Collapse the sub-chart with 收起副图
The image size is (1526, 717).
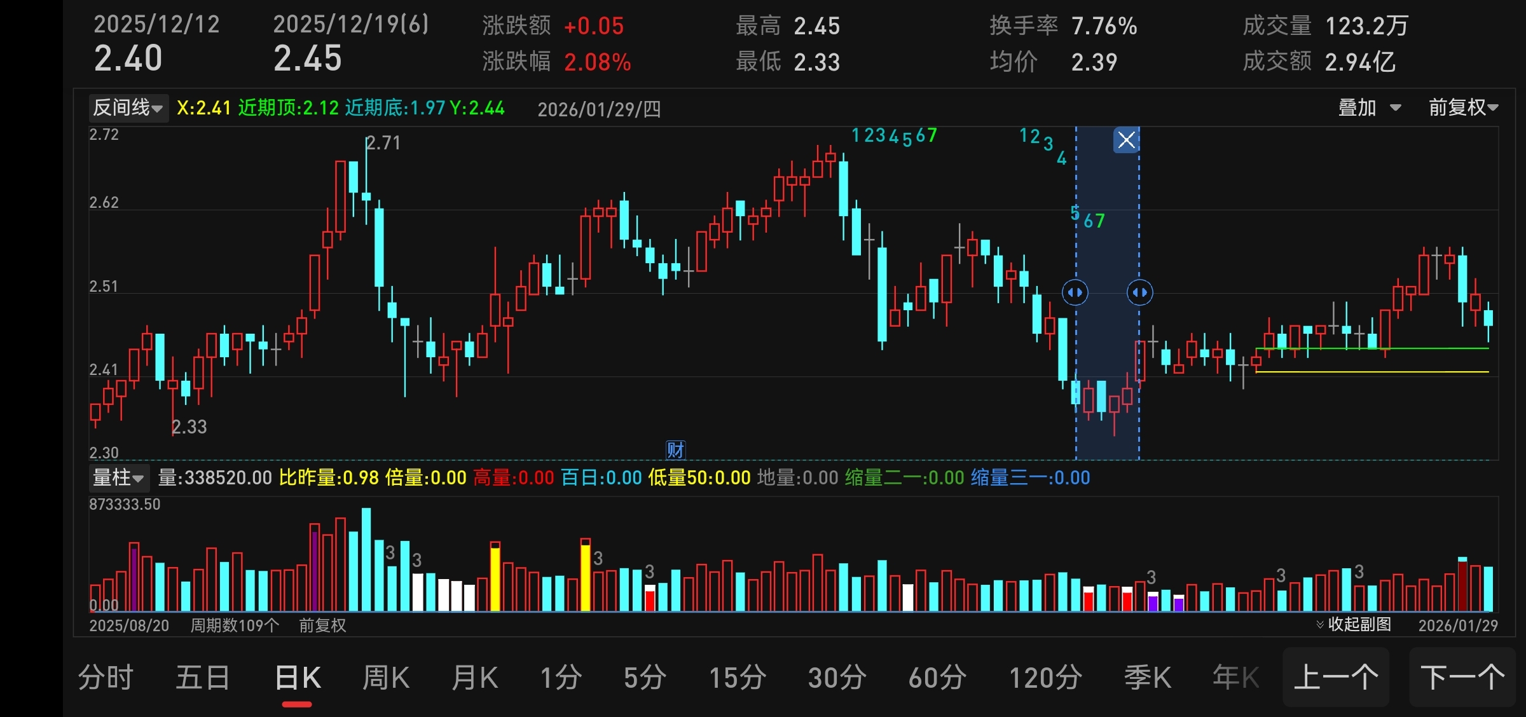coord(1354,624)
